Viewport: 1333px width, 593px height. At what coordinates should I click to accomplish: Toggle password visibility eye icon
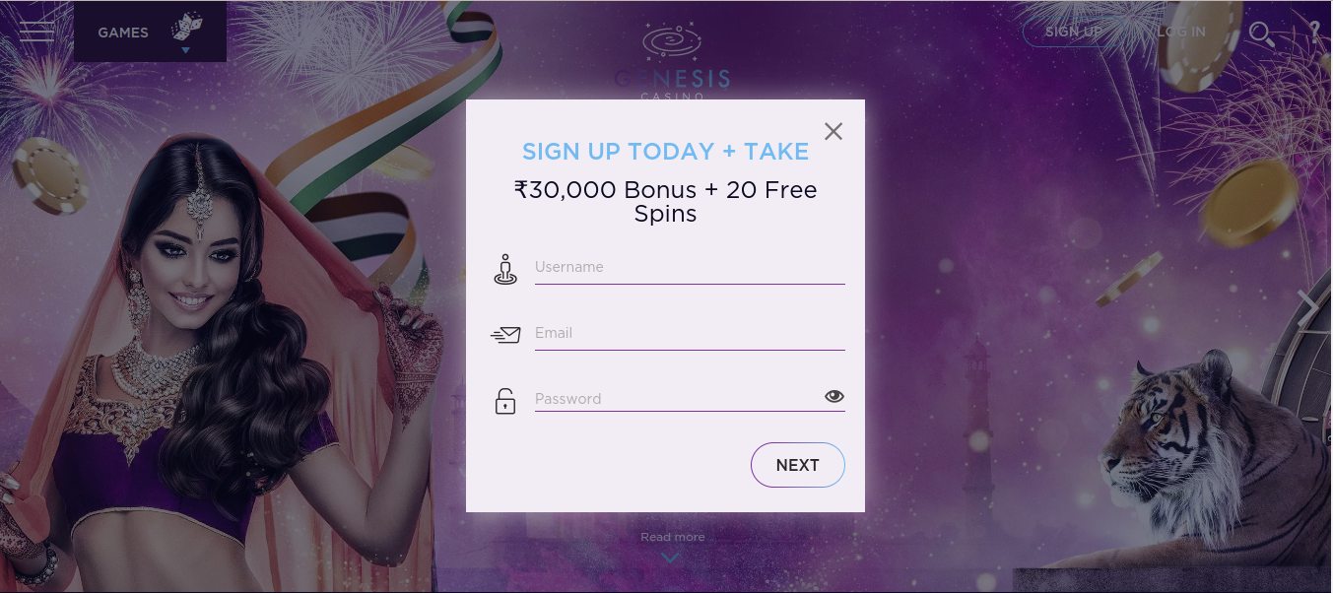pyautogui.click(x=834, y=397)
